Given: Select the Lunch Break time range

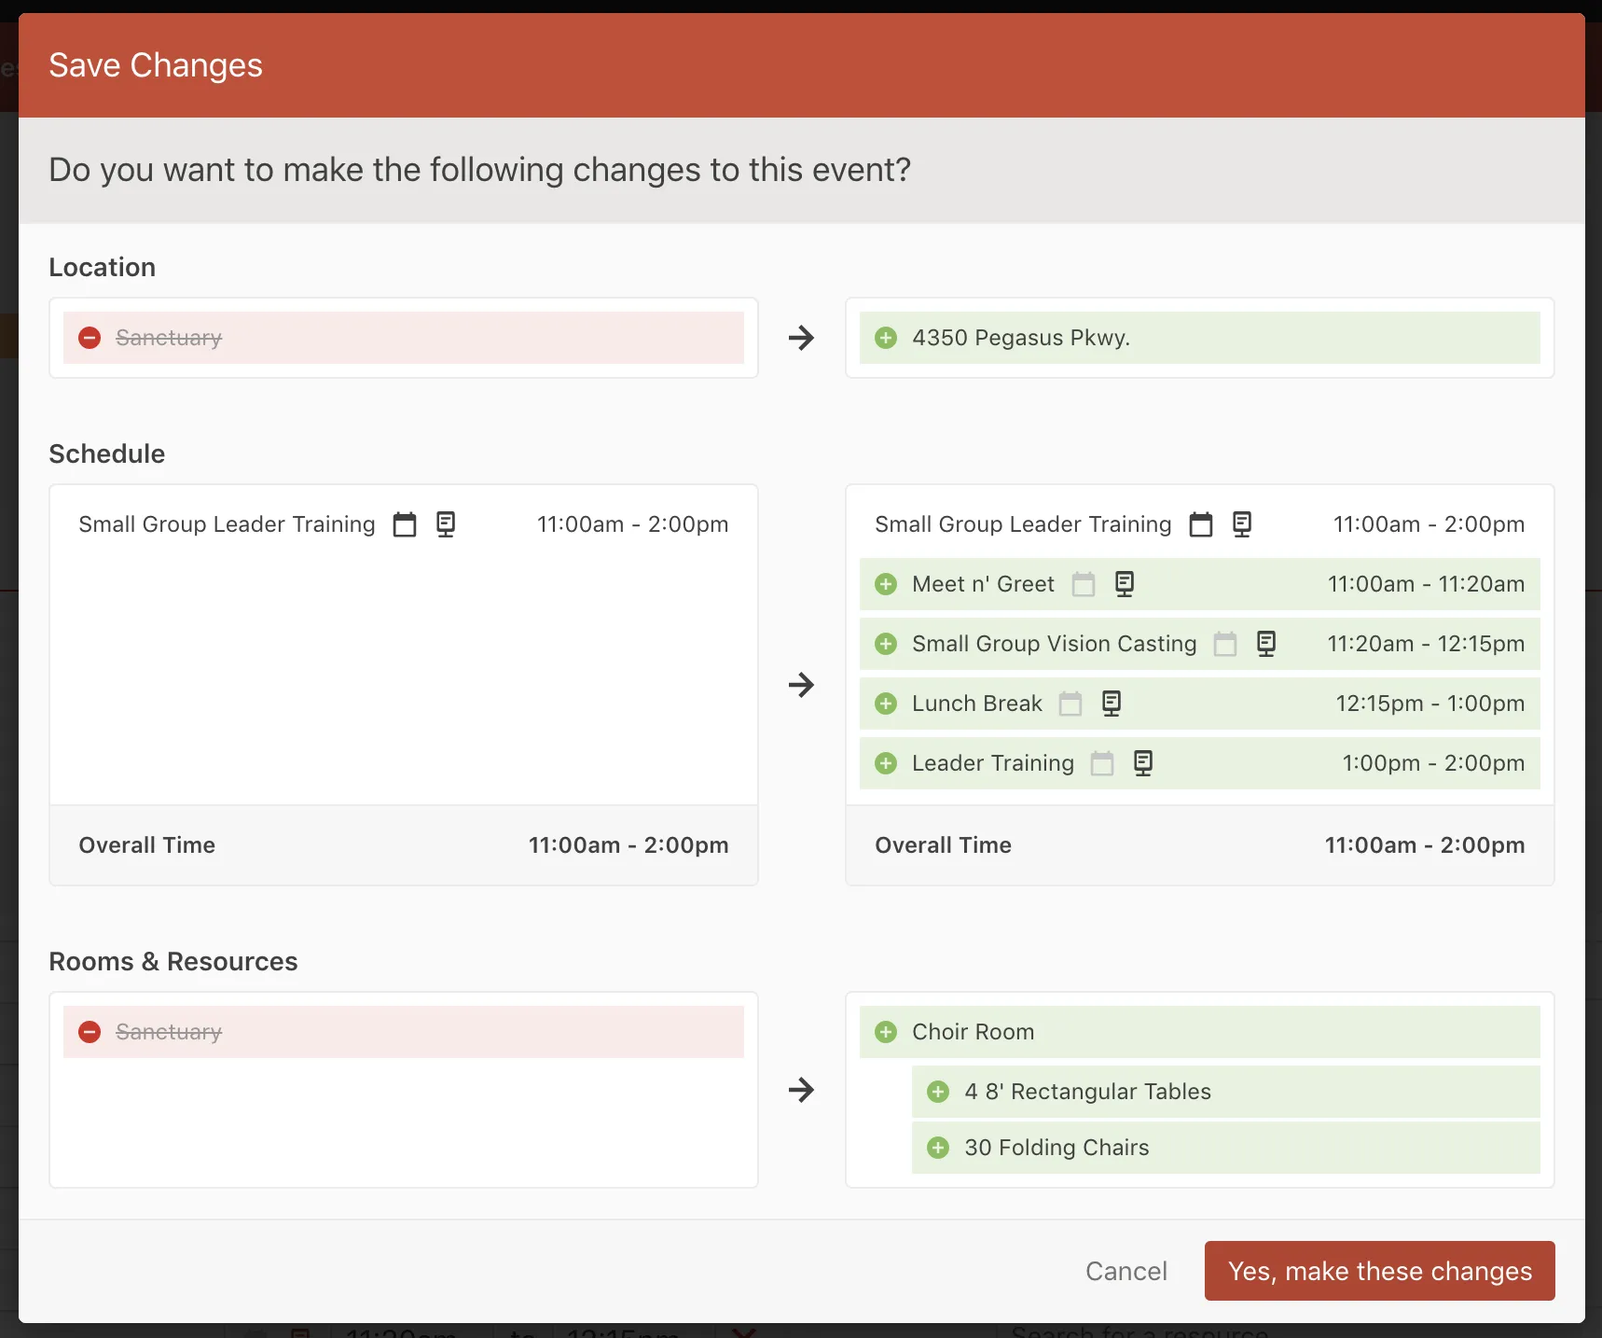Looking at the screenshot, I should pyautogui.click(x=1429, y=704).
